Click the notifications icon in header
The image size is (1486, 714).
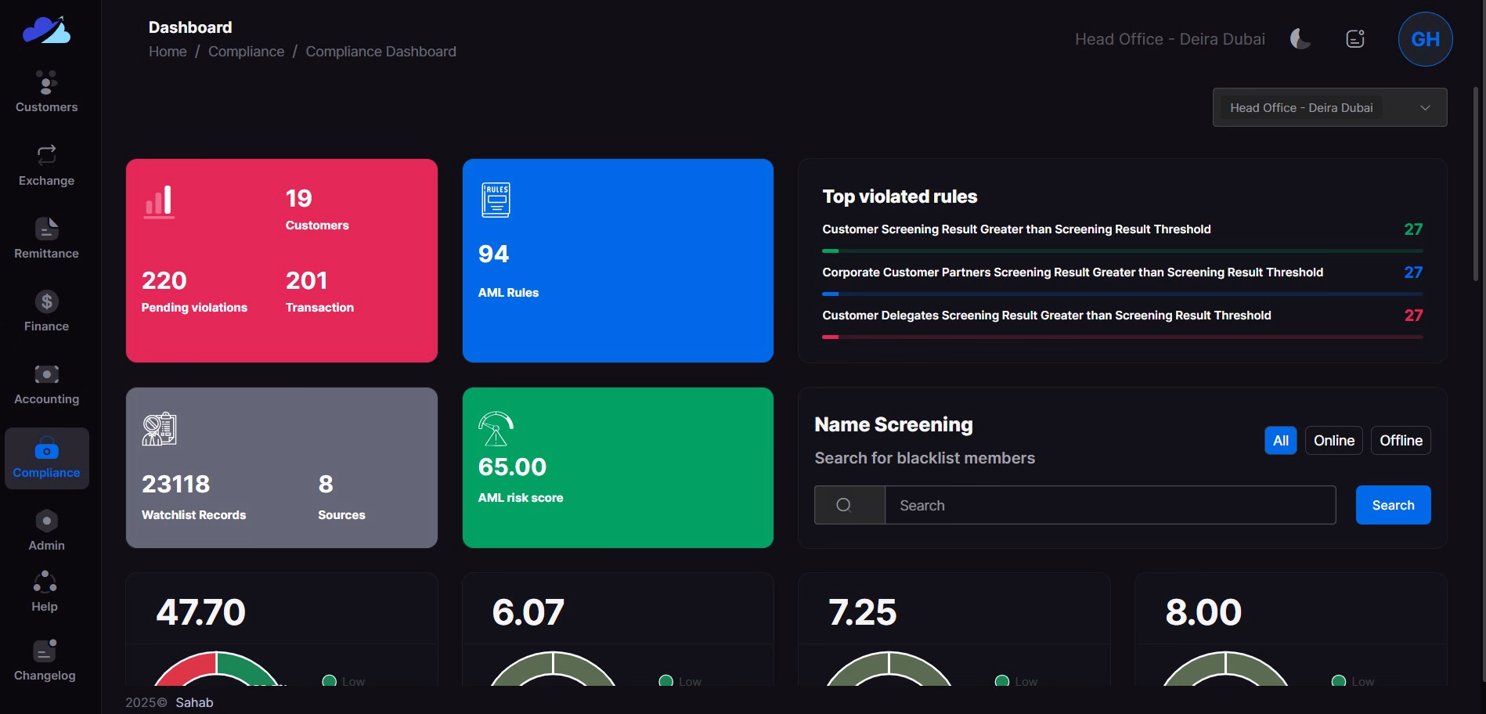[1355, 39]
